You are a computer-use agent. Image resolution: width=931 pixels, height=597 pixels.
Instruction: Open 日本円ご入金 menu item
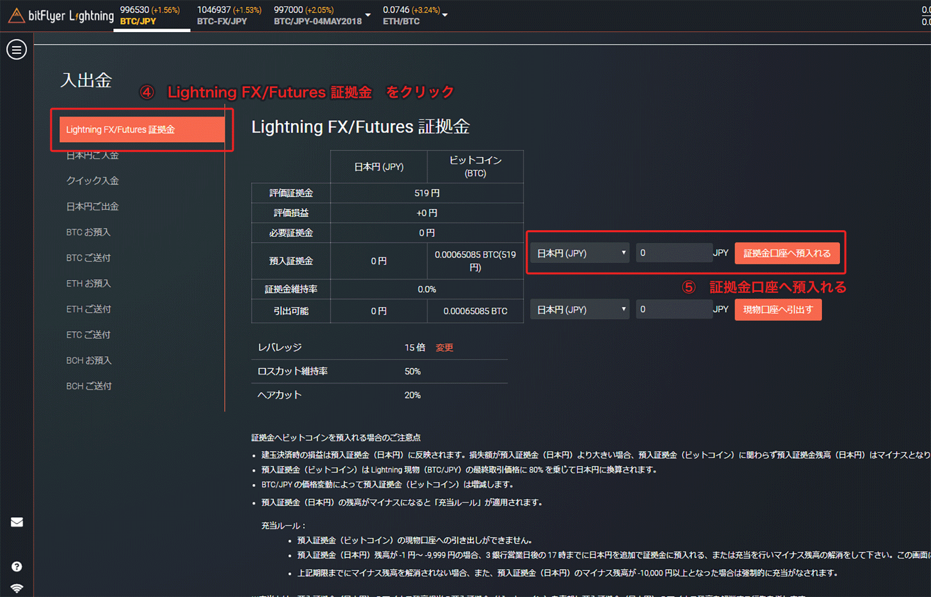[x=93, y=155]
